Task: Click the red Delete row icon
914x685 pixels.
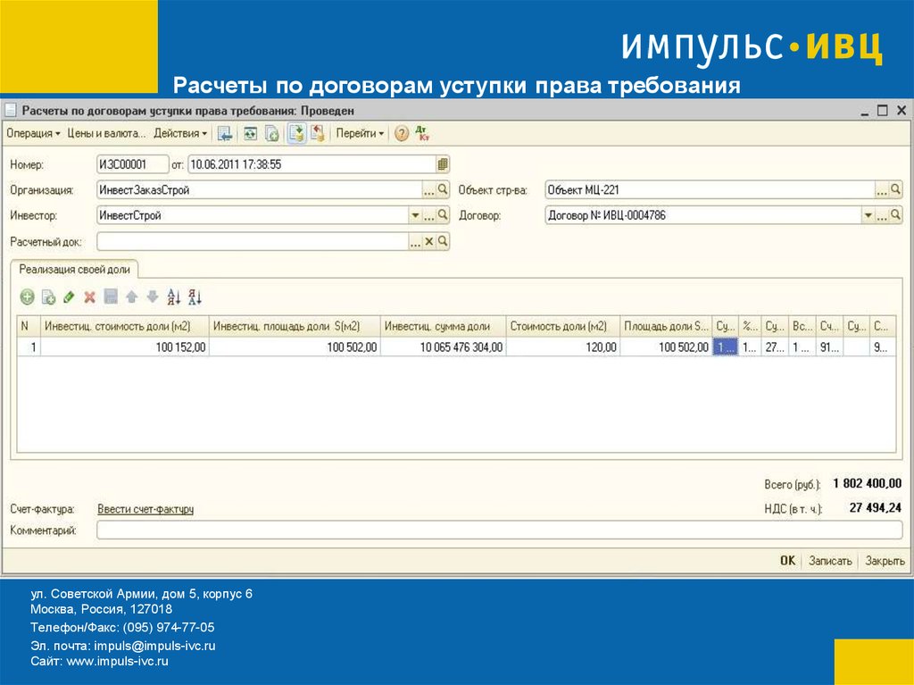Action: pos(89,297)
